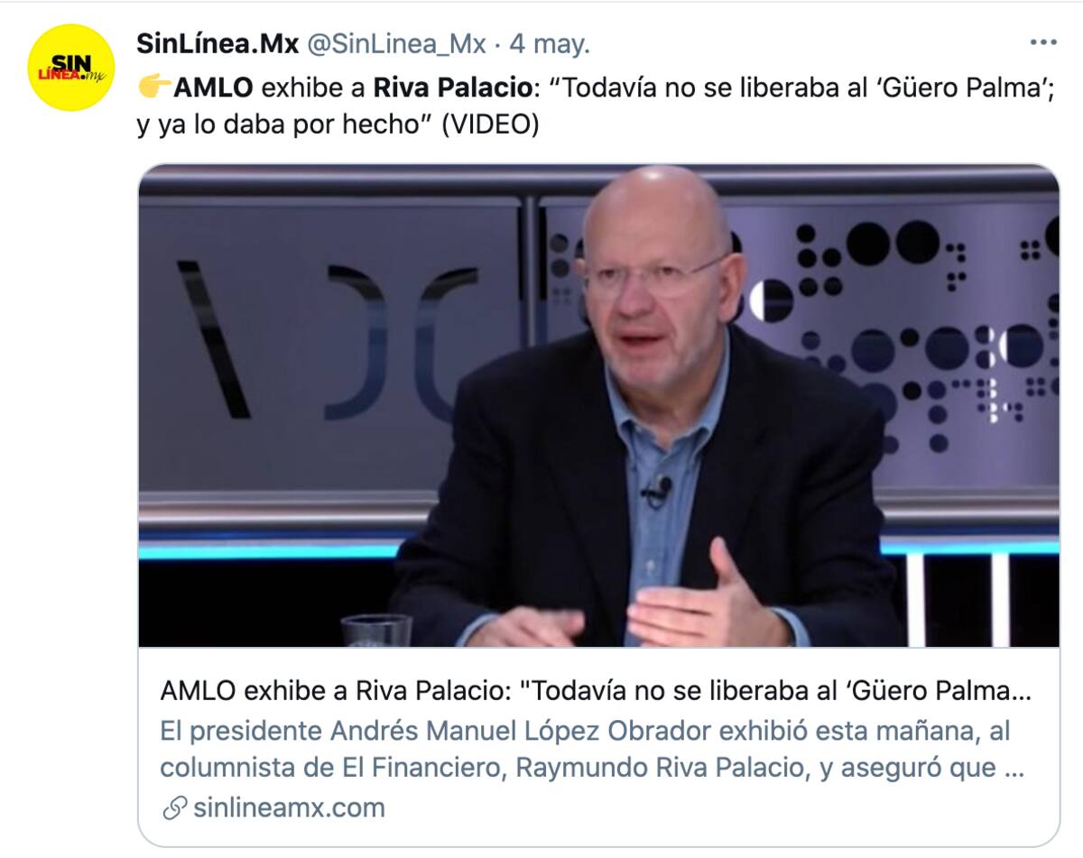Click the '(VIDEO)' label in the tweet
The image size is (1083, 858).
tap(489, 125)
